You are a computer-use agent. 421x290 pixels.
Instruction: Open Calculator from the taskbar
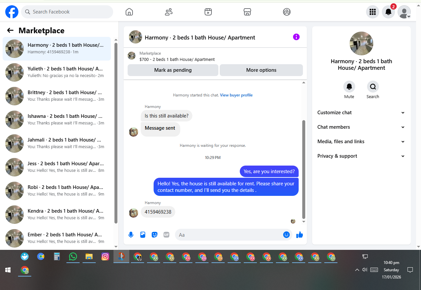(x=57, y=256)
